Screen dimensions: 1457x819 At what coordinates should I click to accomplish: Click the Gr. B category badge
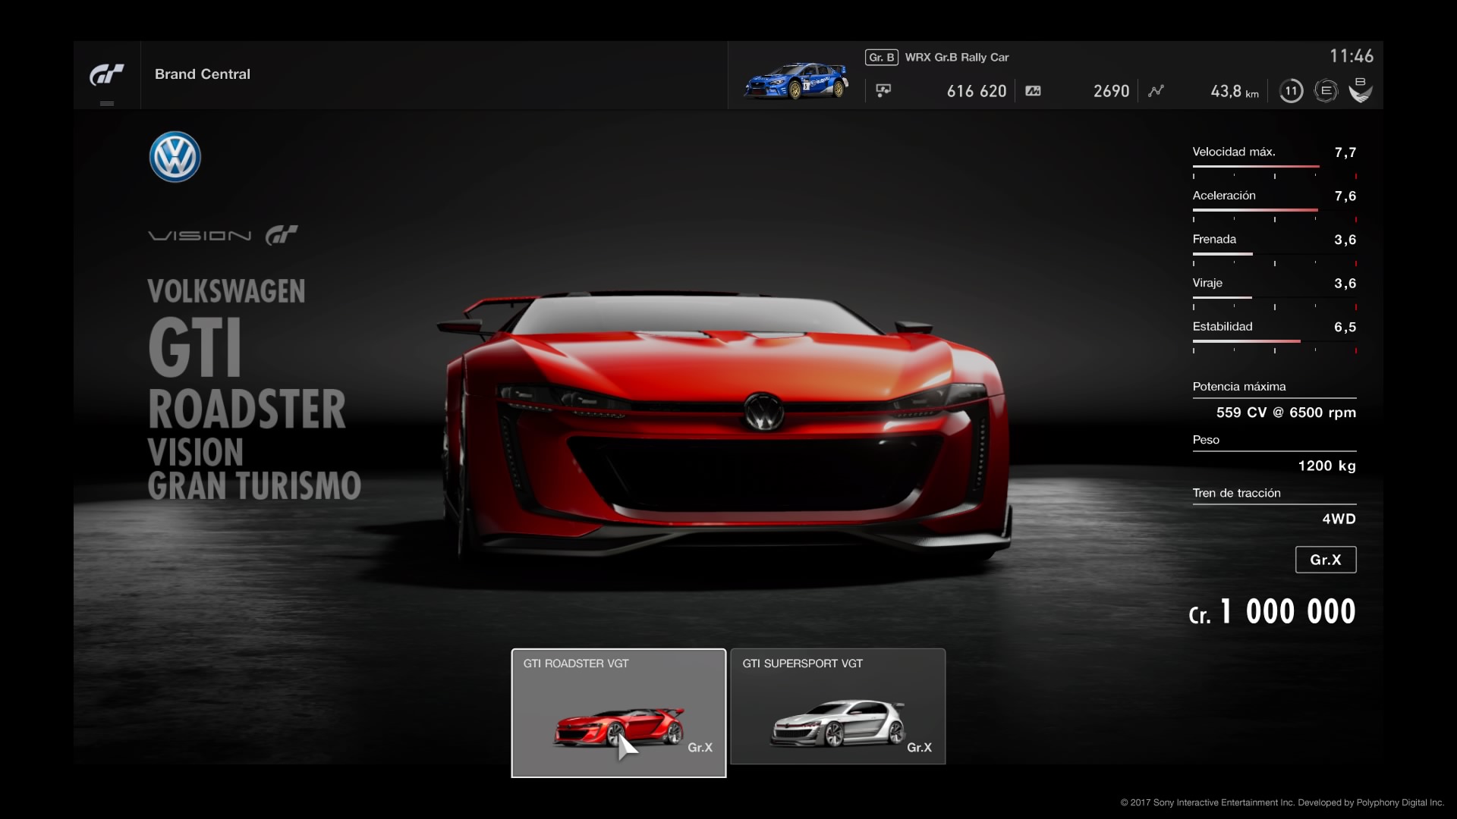[881, 58]
